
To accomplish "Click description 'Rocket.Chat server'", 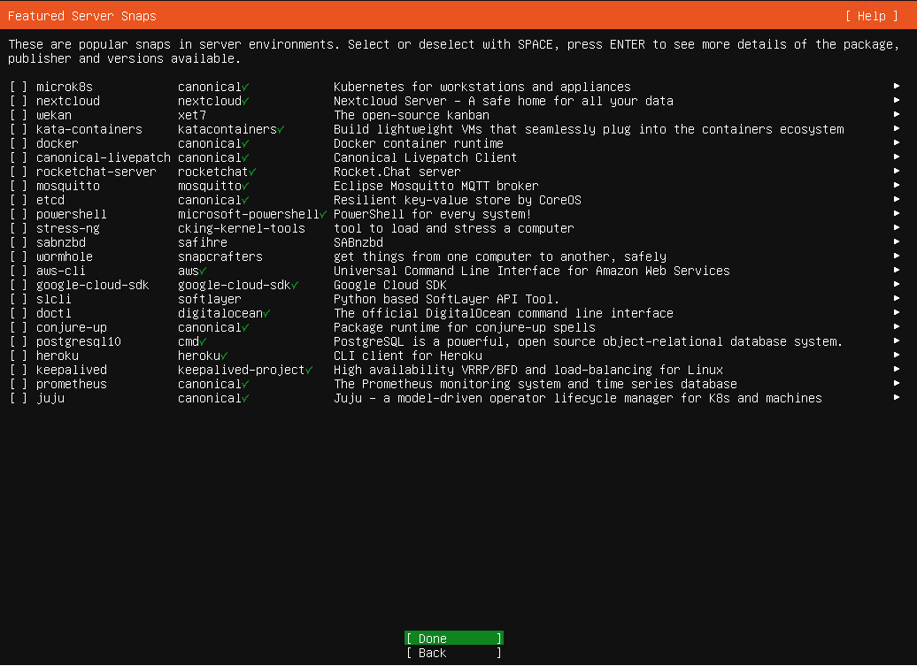I will 397,172.
